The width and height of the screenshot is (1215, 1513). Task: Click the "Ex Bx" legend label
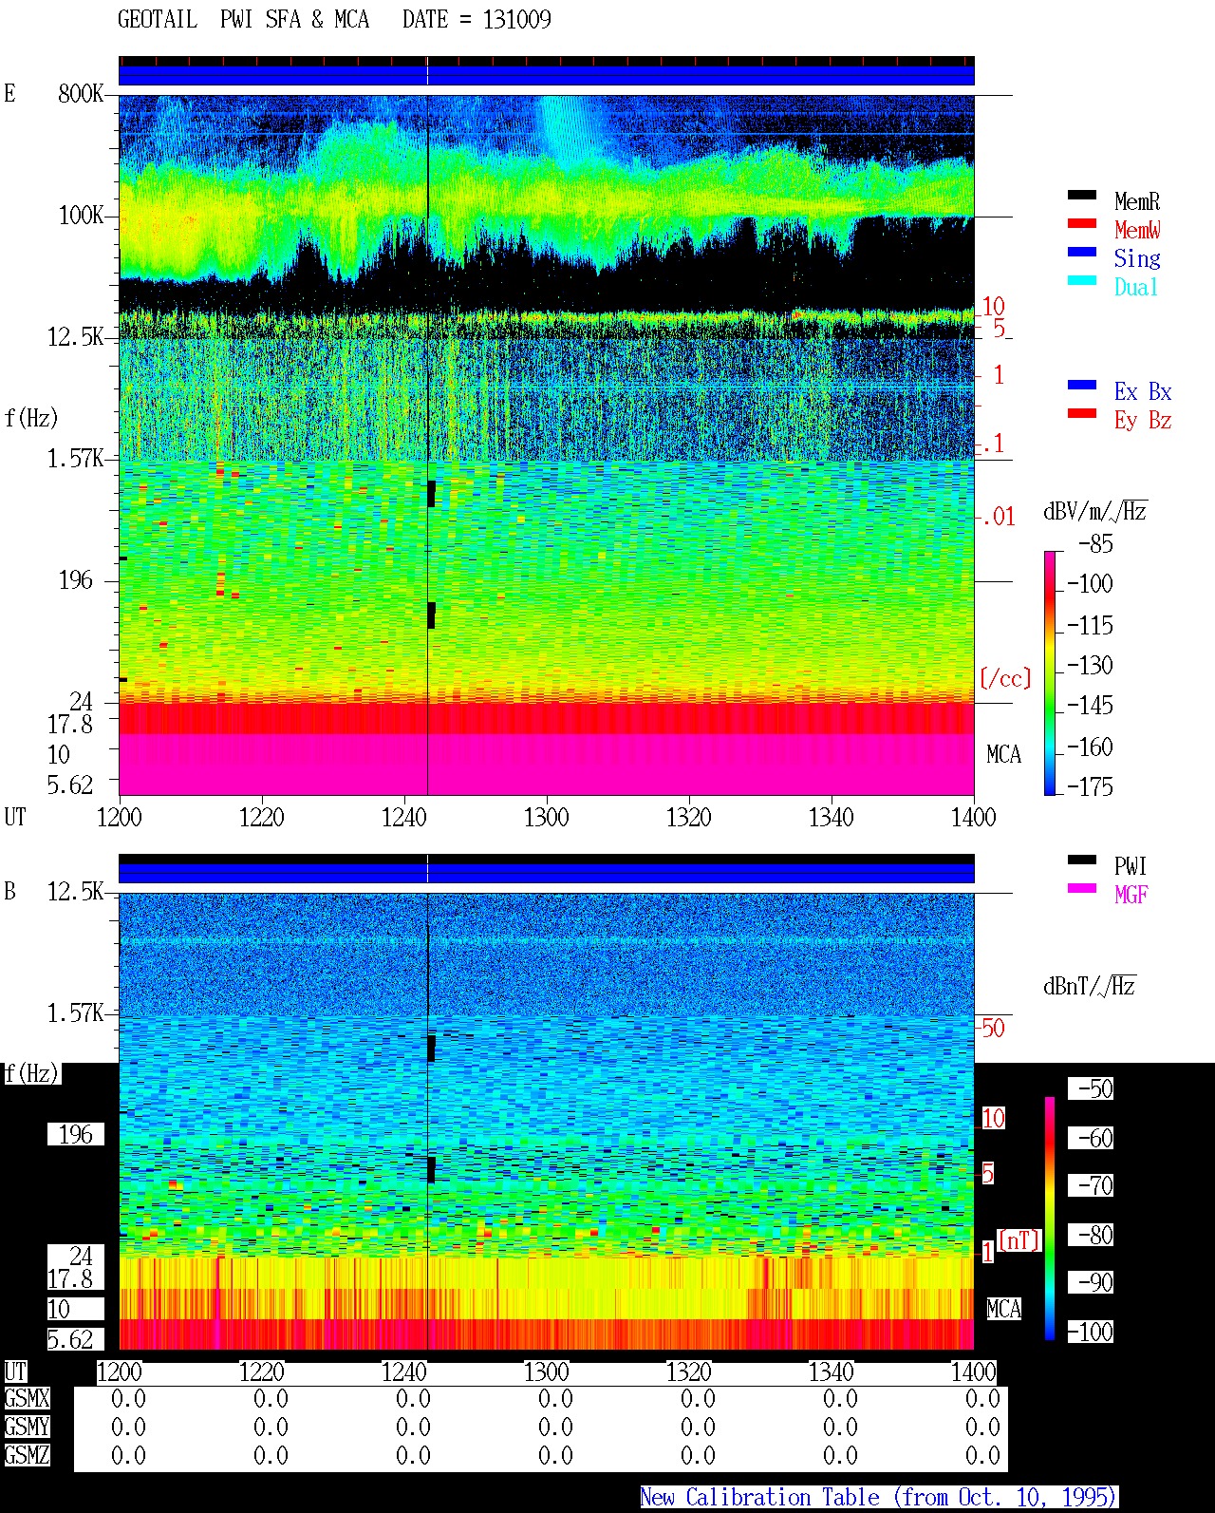pos(1143,391)
